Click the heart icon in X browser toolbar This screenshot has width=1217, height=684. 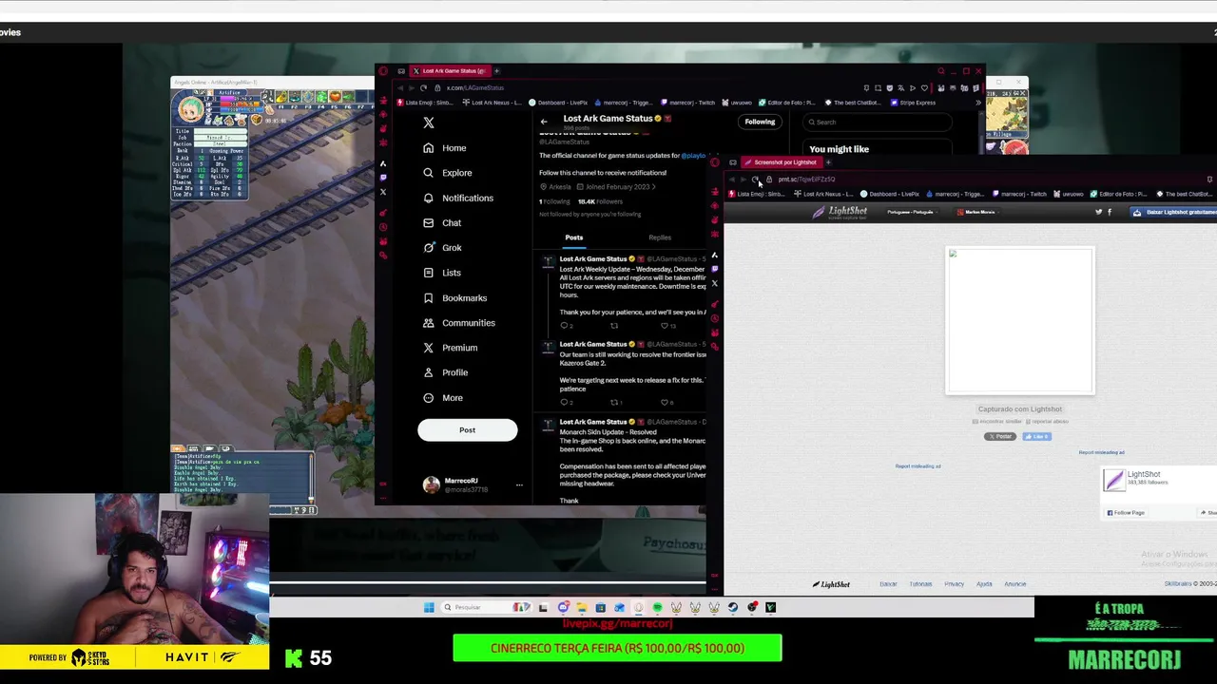tap(924, 87)
